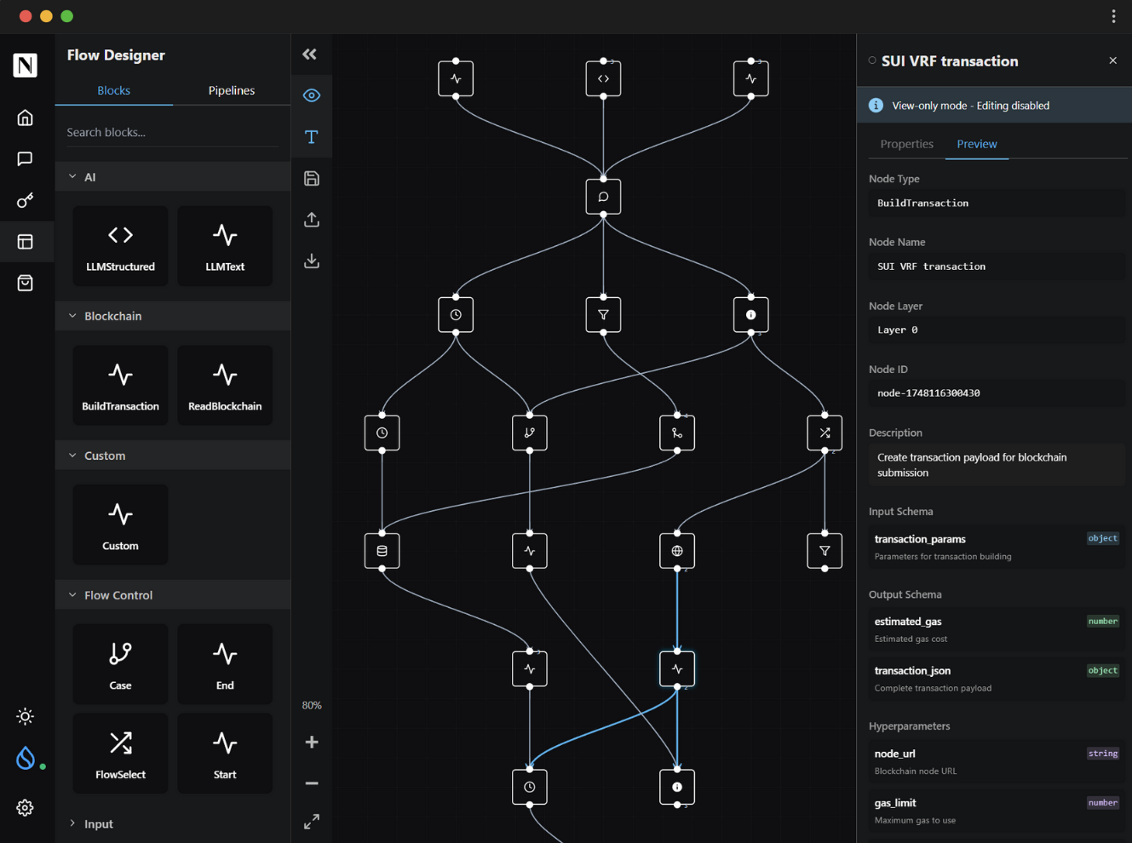Open the three-dot menu in title bar
The height and width of the screenshot is (843, 1132).
pos(1113,16)
